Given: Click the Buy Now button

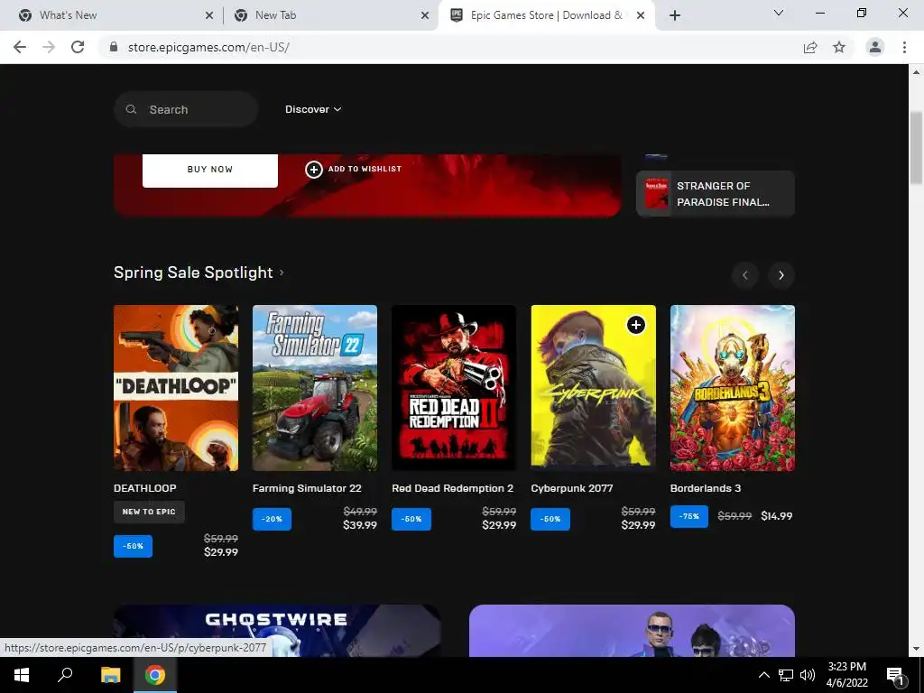Looking at the screenshot, I should tap(209, 170).
